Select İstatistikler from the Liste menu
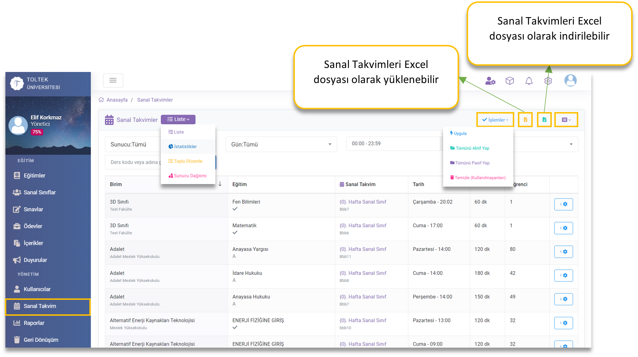This screenshot has height=357, width=638. tap(185, 146)
